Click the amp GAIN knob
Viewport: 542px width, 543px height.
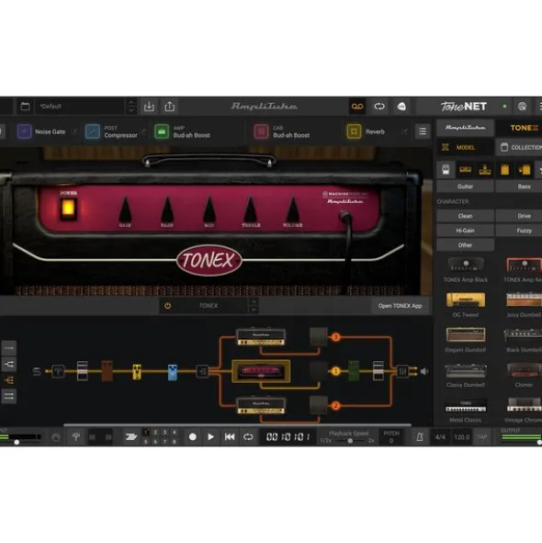[x=125, y=209]
